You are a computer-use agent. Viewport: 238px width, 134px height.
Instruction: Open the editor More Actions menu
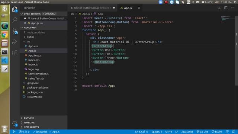pos(232,8)
